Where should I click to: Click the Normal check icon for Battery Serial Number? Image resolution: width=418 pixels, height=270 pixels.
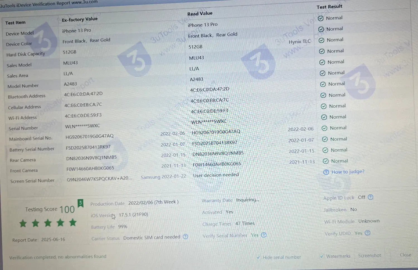325,139
